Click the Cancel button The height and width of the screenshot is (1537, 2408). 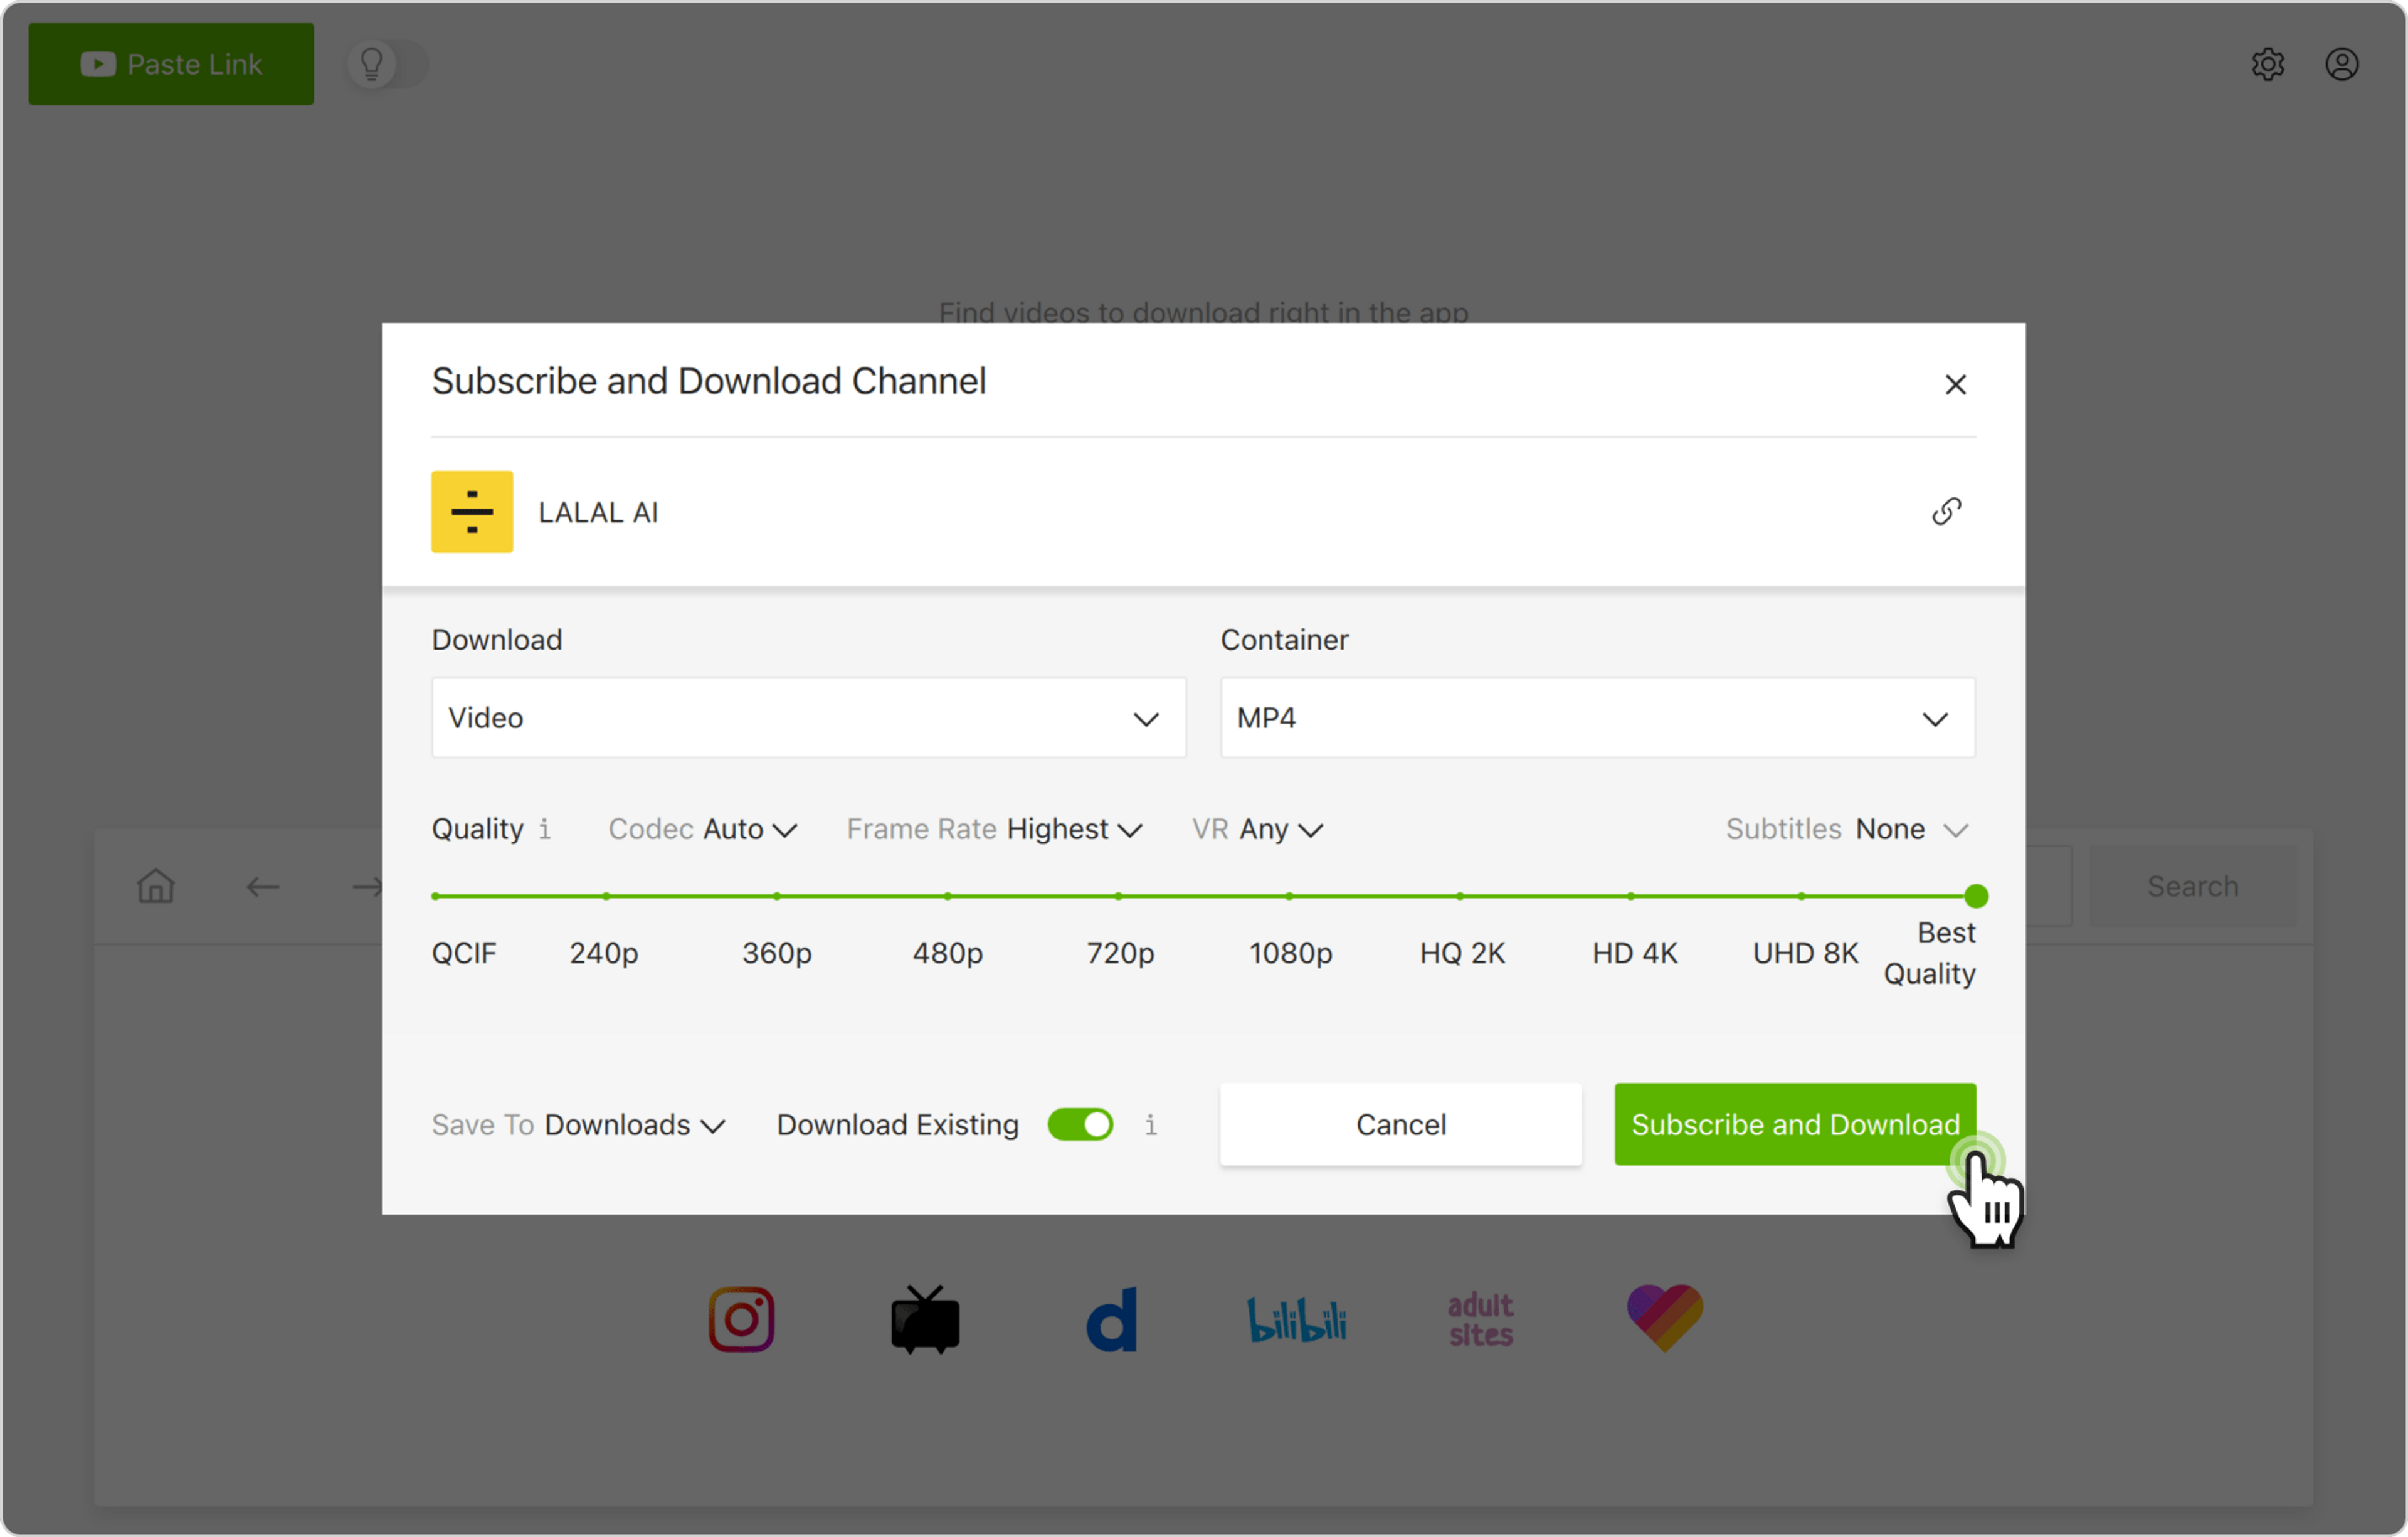[1400, 1124]
